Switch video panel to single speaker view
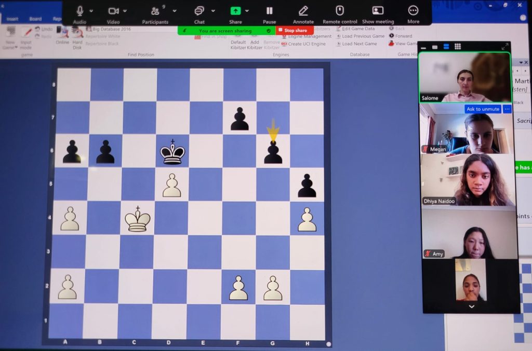Screen dimensions: 532x351 pyautogui.click(x=435, y=47)
